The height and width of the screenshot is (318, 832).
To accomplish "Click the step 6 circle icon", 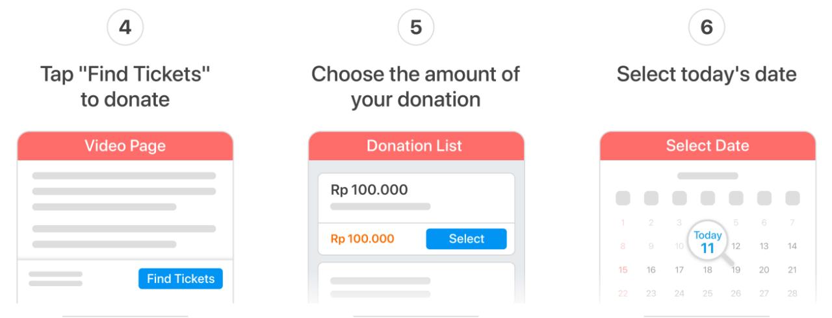I will [707, 31].
